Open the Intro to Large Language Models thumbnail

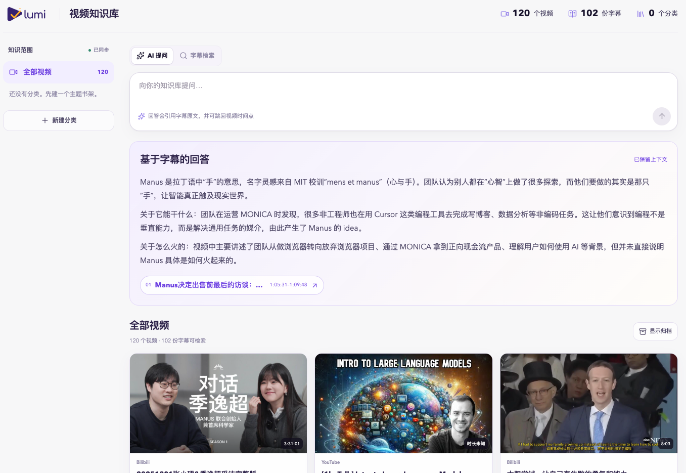(x=403, y=403)
